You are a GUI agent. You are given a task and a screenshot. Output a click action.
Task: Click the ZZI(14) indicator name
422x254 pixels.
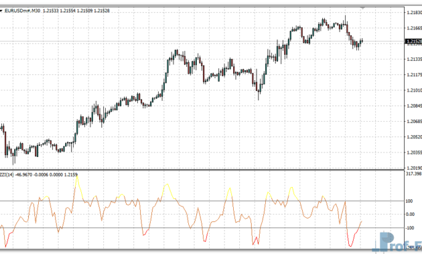pyautogui.click(x=7, y=175)
